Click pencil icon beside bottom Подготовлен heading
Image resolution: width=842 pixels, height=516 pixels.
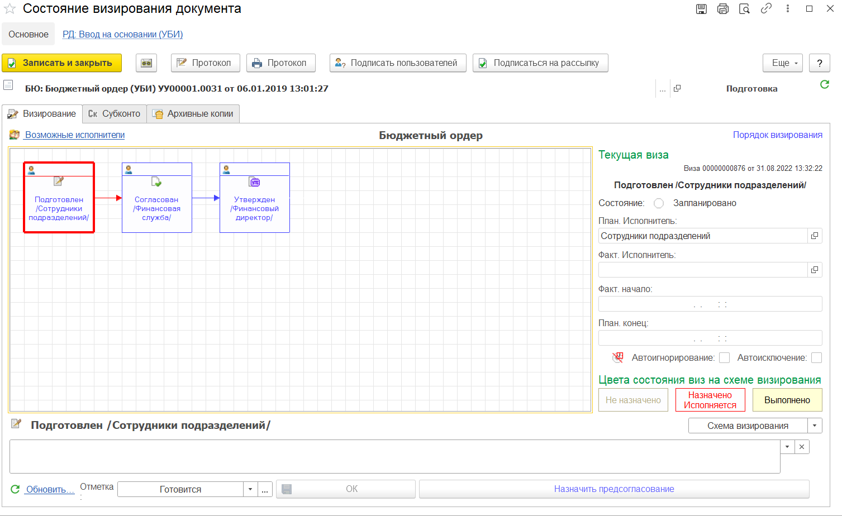[16, 424]
